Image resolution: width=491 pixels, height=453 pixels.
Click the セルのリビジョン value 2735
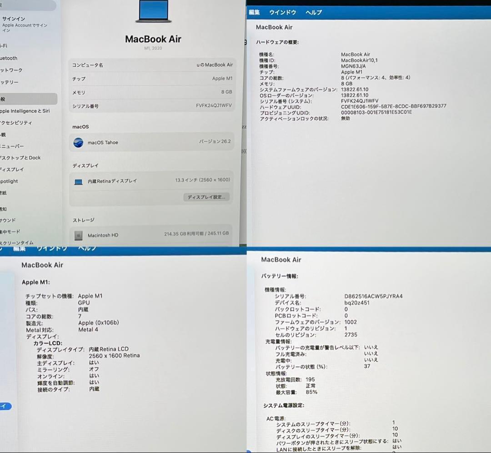351,335
